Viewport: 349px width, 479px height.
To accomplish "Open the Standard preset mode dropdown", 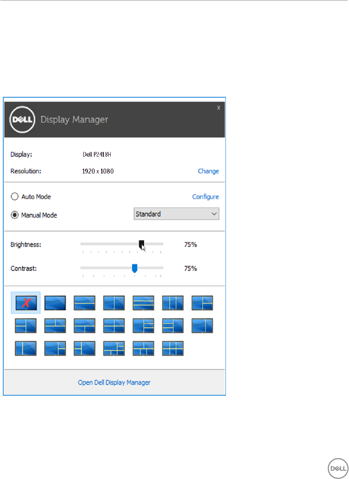I will click(x=176, y=214).
